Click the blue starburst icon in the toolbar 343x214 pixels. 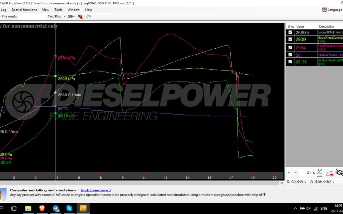click(88, 16)
